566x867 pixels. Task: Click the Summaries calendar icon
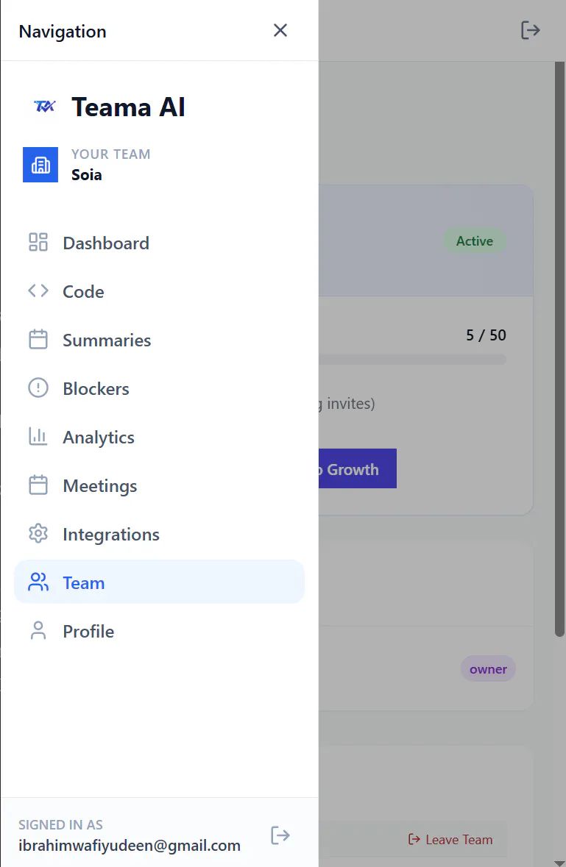[x=38, y=340]
